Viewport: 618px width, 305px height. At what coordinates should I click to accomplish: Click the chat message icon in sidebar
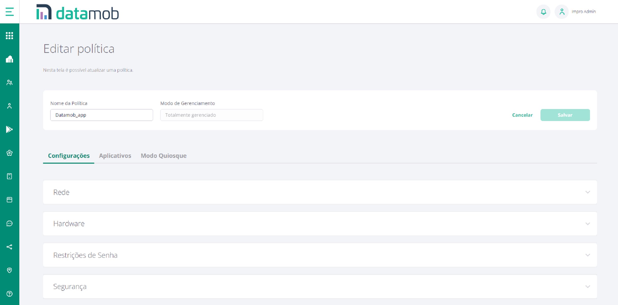pos(9,223)
